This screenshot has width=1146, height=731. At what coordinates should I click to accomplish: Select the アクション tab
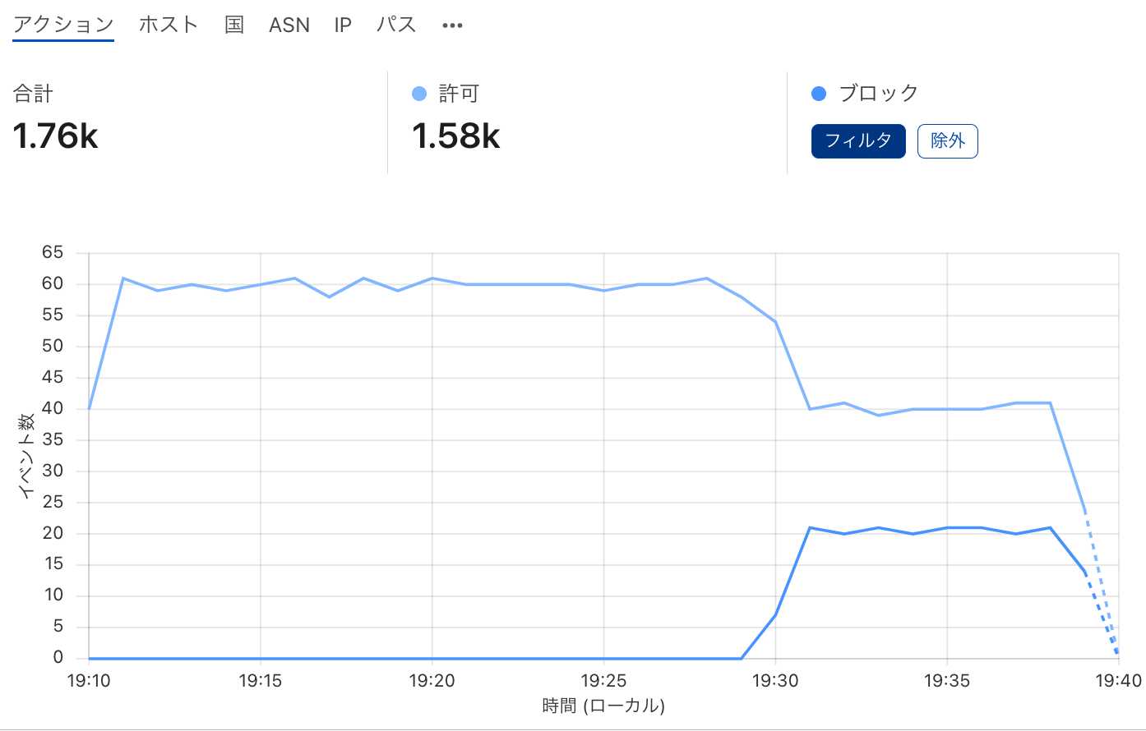point(62,24)
